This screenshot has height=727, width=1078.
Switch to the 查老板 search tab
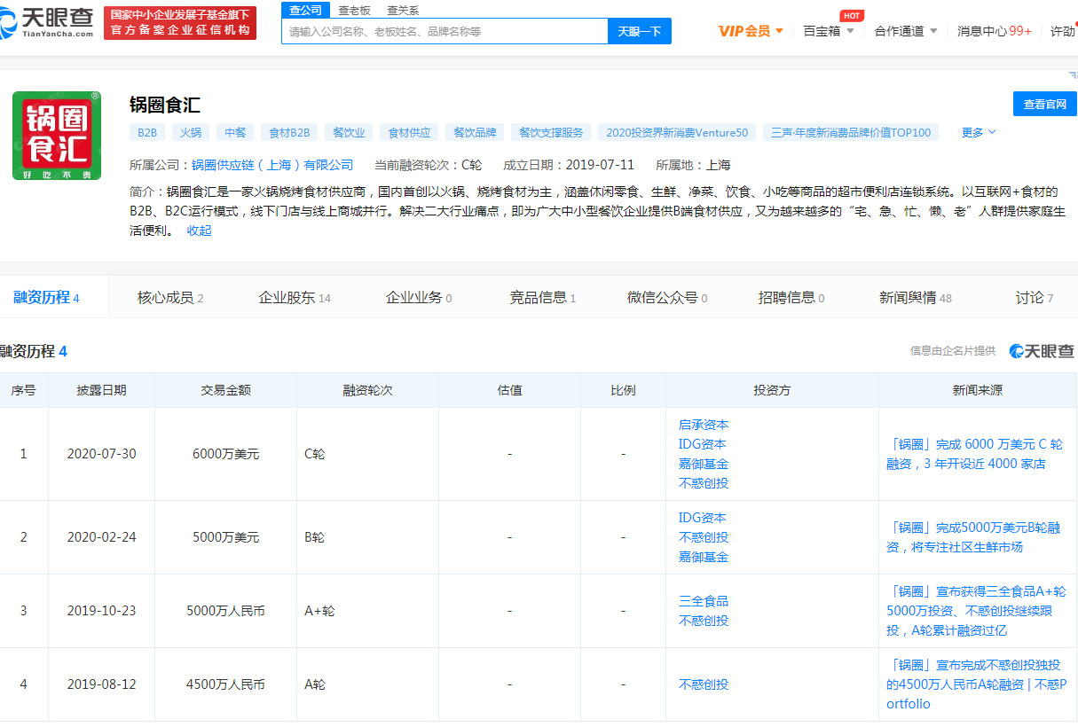pyautogui.click(x=354, y=10)
